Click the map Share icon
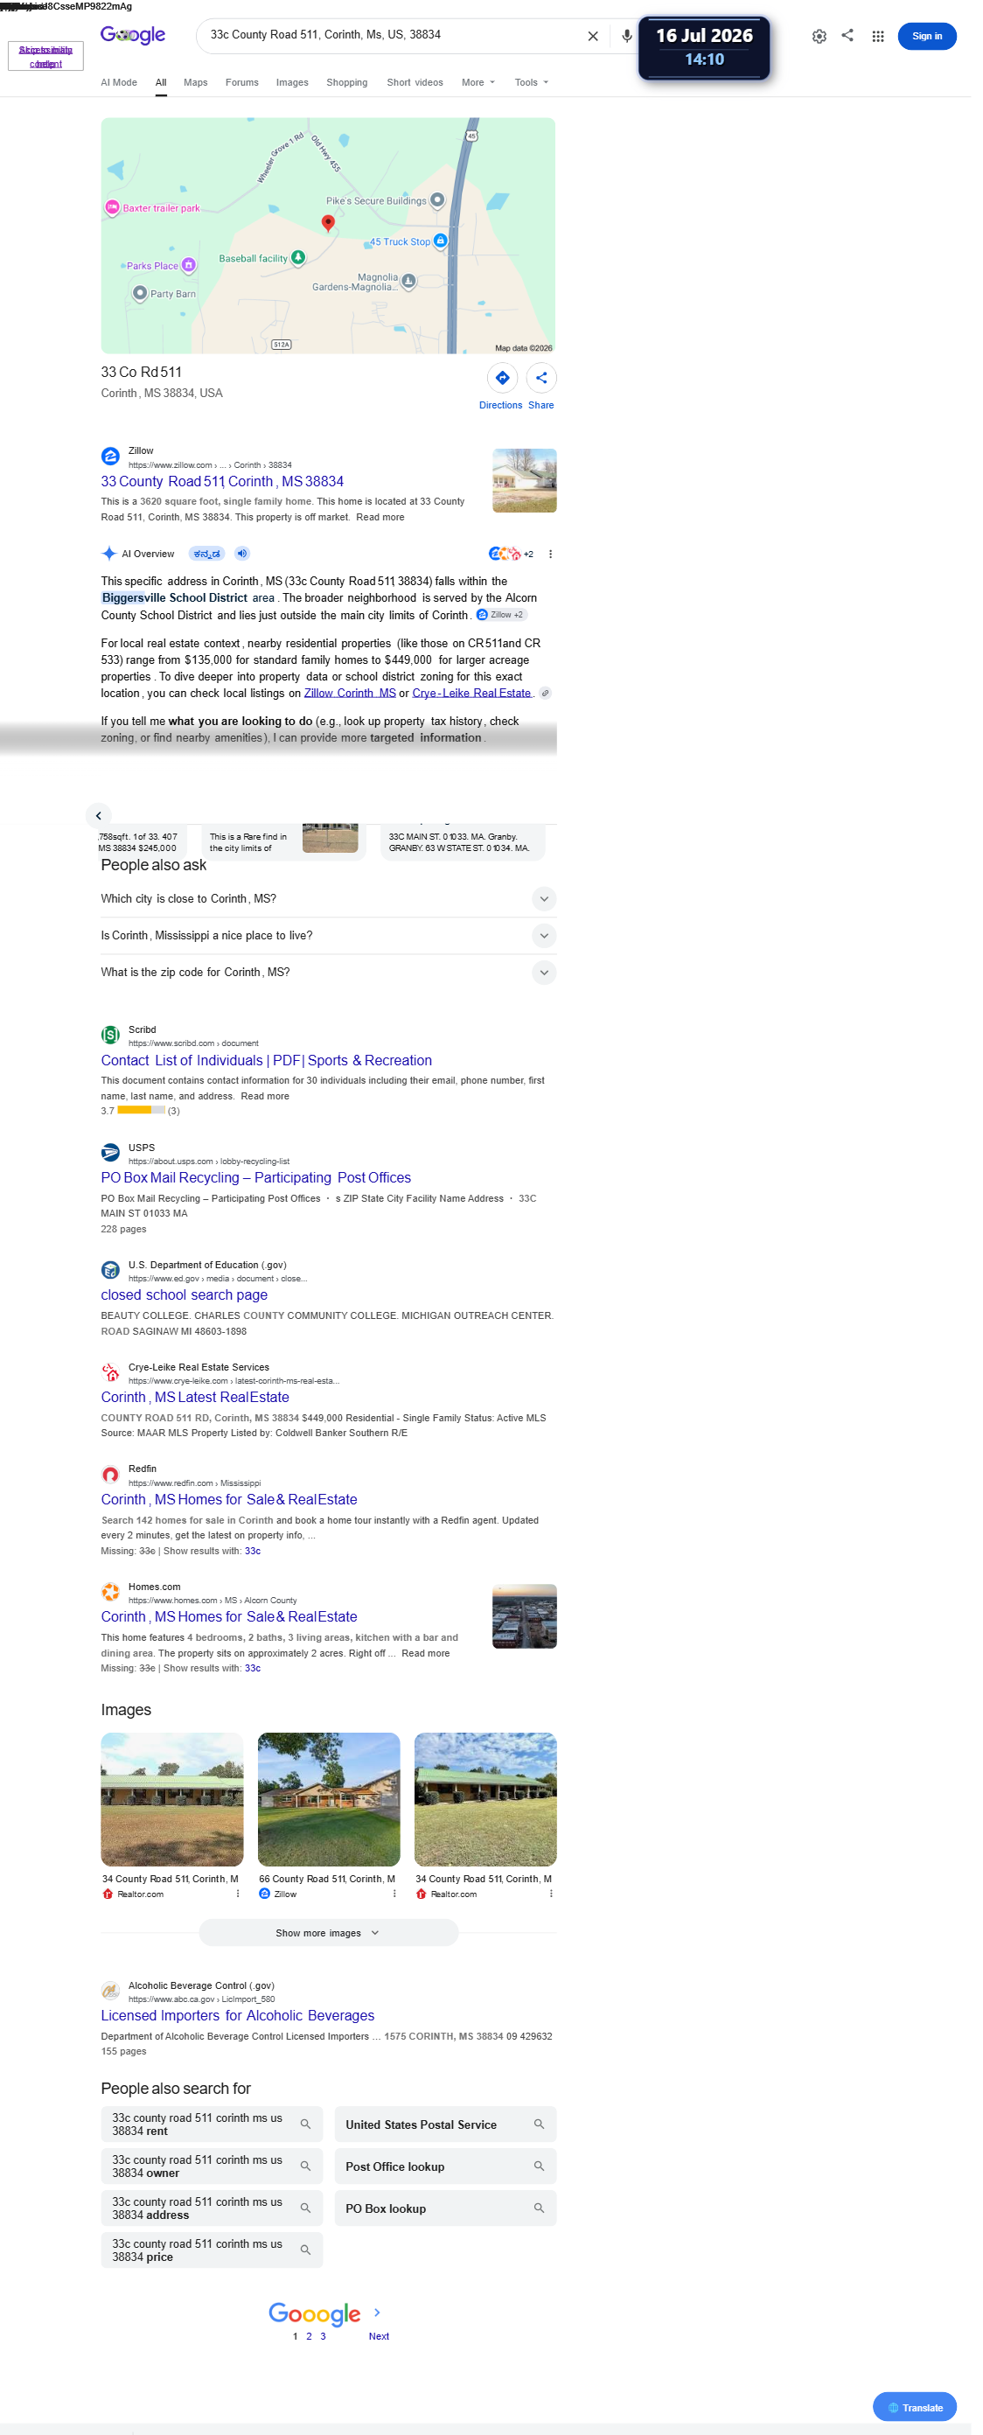983x2435 pixels. tap(541, 378)
